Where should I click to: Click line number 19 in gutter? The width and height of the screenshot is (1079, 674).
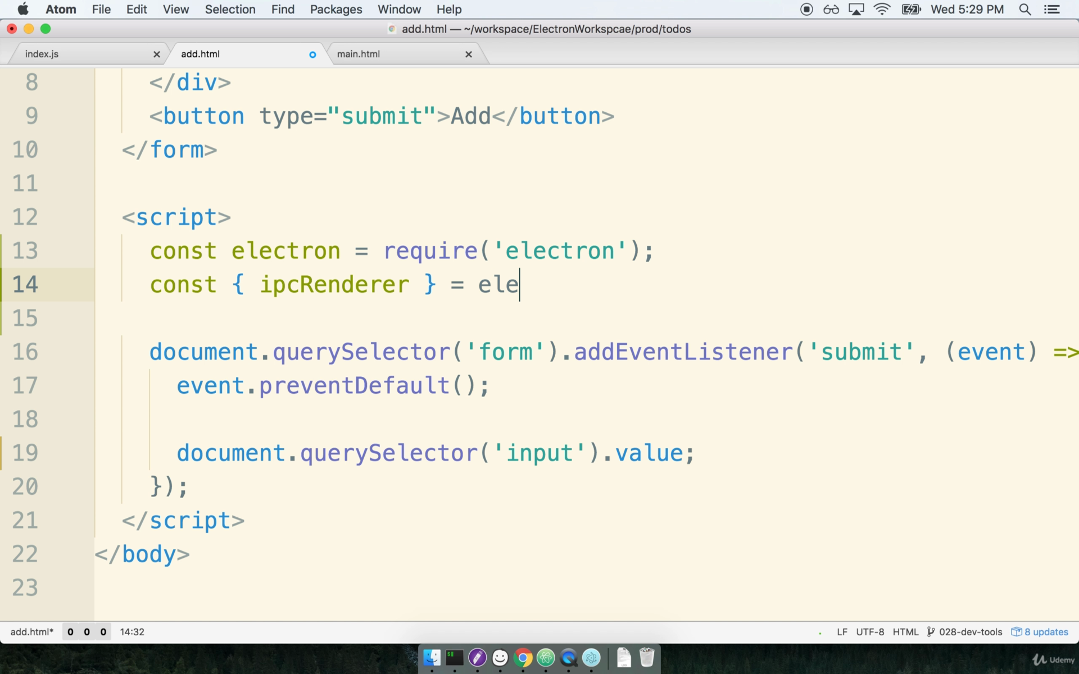[25, 453]
